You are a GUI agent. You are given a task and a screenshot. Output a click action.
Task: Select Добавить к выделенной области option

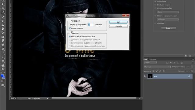[x=70, y=40]
